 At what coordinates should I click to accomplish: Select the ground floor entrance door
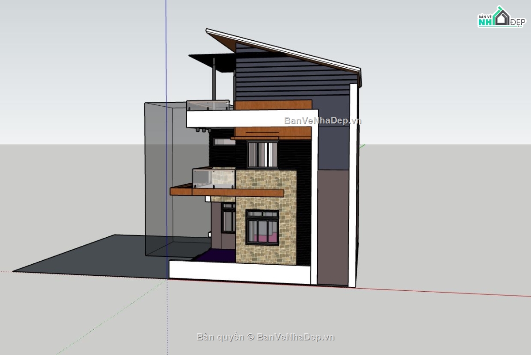228,218
